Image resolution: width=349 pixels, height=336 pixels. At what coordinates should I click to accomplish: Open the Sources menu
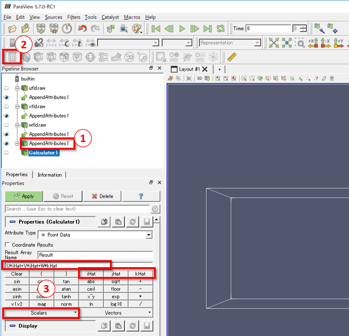pos(53,17)
